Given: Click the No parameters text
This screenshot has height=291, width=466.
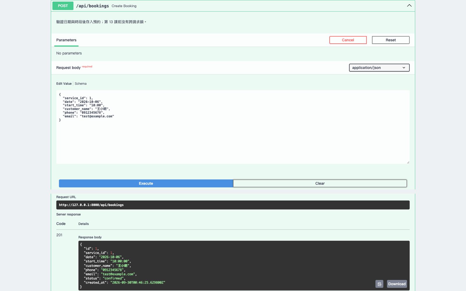Looking at the screenshot, I should pyautogui.click(x=69, y=53).
